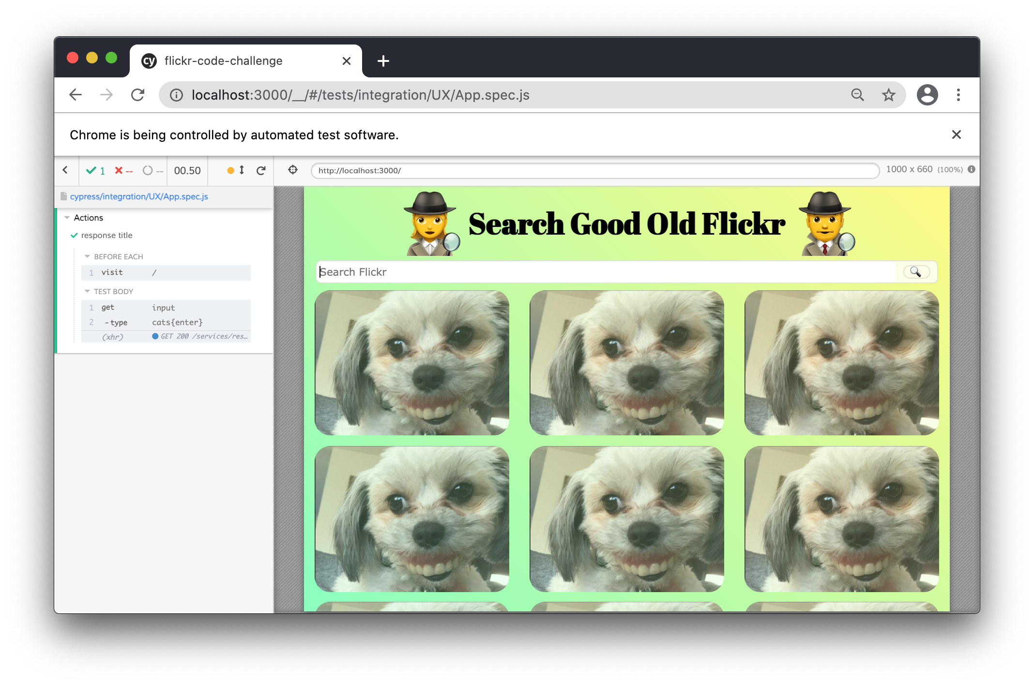Viewport: 1034px width, 685px height.
Task: Bookmark this page with the star icon
Action: coord(888,95)
